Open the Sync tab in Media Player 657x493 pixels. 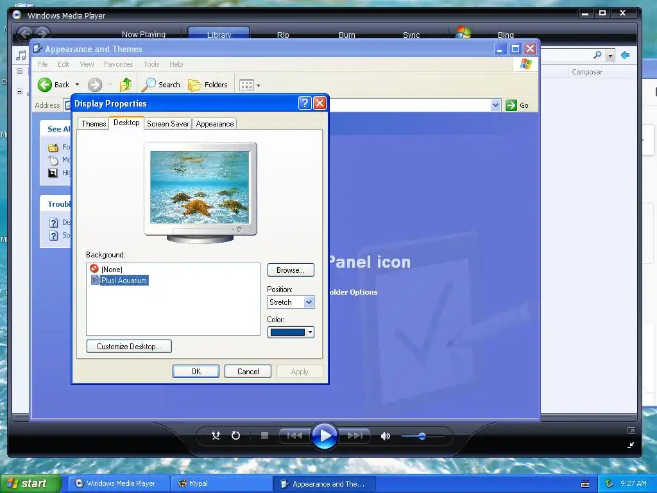[411, 35]
